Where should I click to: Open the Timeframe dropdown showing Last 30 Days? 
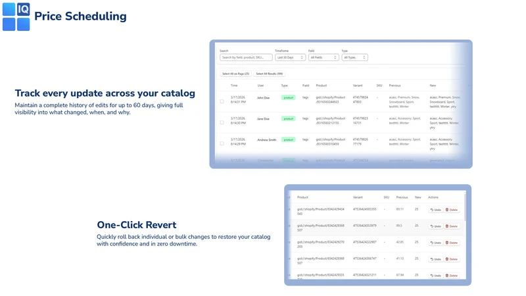290,57
